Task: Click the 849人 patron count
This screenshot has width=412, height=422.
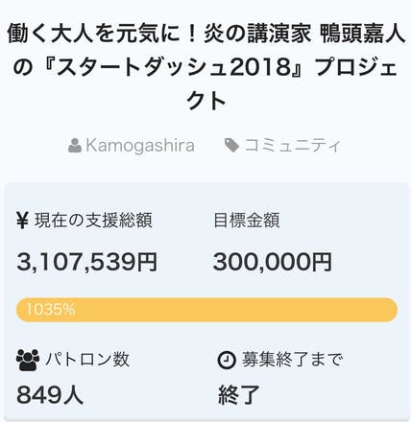Action: [x=50, y=395]
